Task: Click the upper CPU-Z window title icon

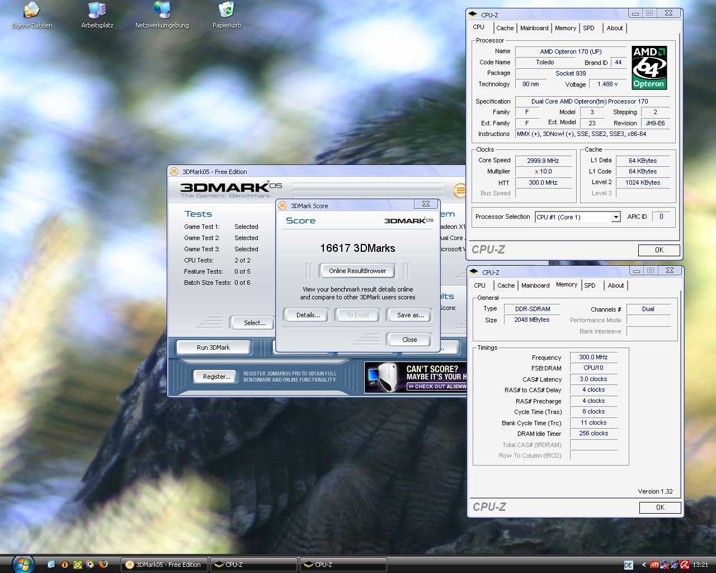Action: coord(473,15)
